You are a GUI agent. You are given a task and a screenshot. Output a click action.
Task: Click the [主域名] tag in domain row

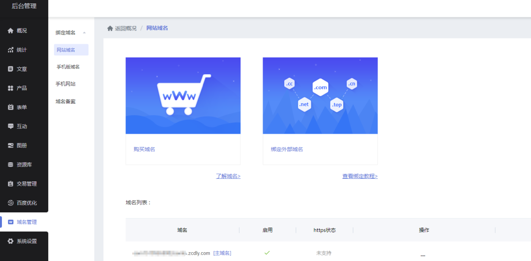(x=222, y=253)
